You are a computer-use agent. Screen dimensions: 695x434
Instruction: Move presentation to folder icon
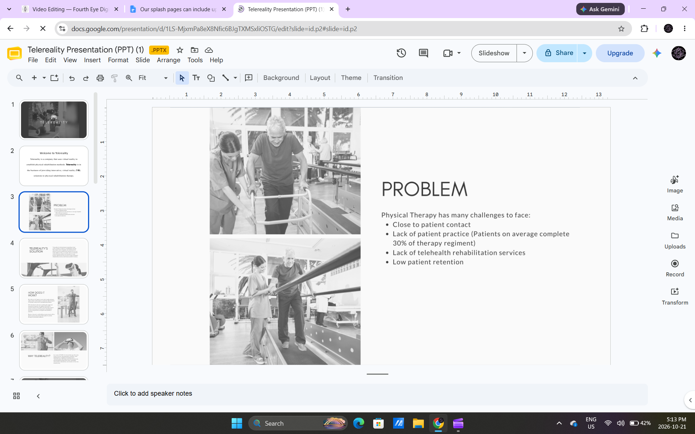[x=194, y=50]
